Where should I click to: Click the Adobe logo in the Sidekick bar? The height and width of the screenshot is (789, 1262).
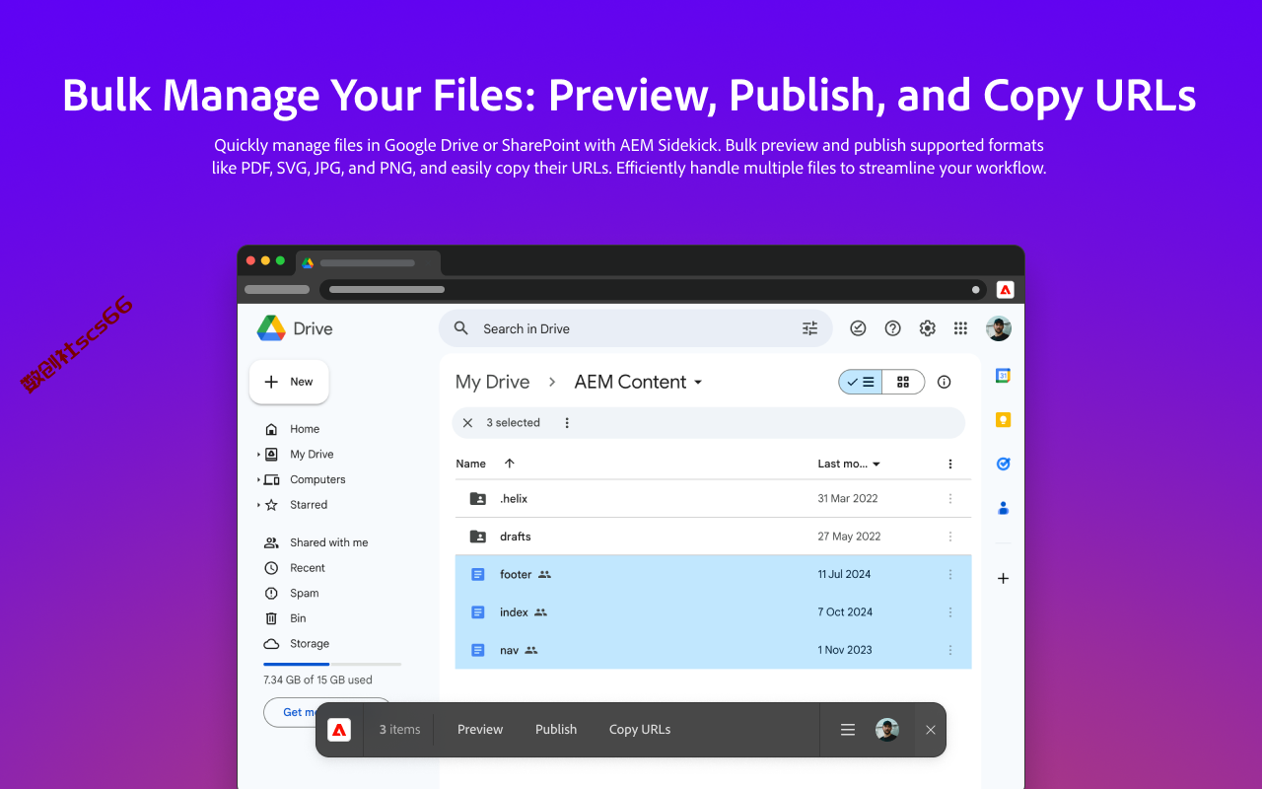click(x=339, y=730)
